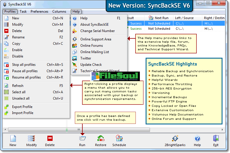
Task: Click the About SyncBackSE info icon
Action: [x=75, y=25]
